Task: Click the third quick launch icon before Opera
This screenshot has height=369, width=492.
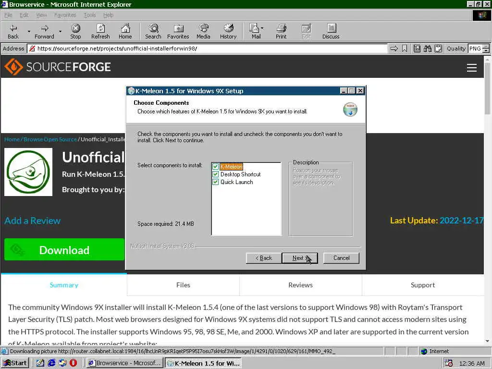Action: tap(62, 363)
